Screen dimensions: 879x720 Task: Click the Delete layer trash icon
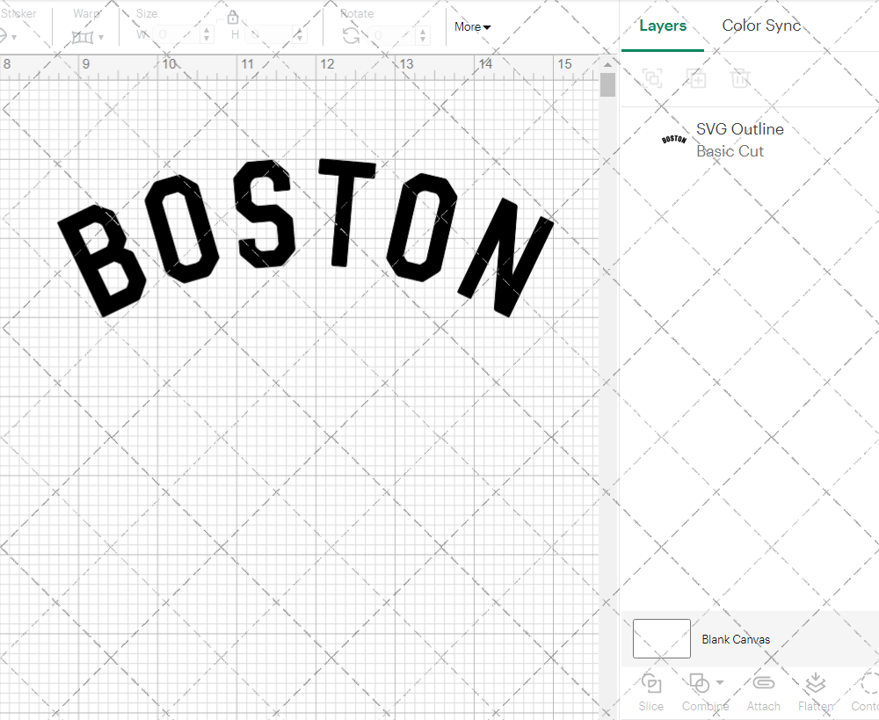740,78
